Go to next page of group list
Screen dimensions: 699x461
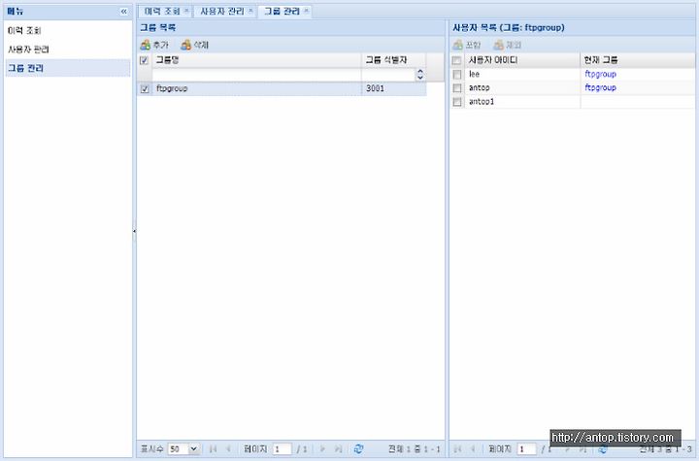(x=322, y=449)
